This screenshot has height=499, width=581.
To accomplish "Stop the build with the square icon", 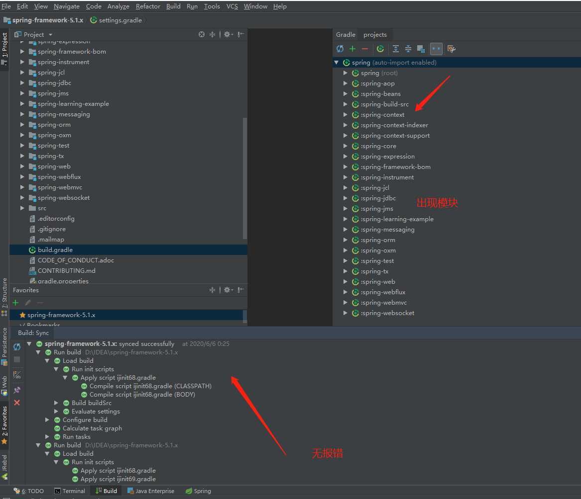I will click(17, 359).
